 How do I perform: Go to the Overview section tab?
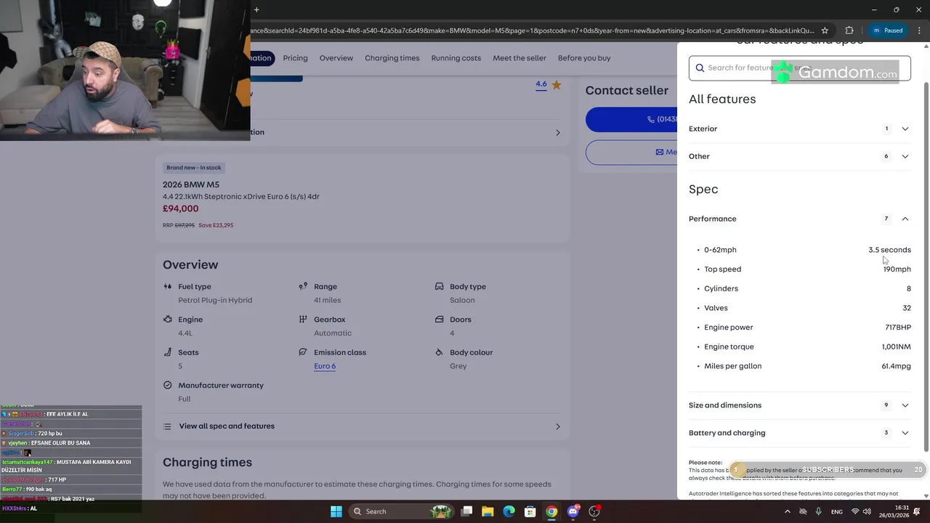[x=336, y=58]
